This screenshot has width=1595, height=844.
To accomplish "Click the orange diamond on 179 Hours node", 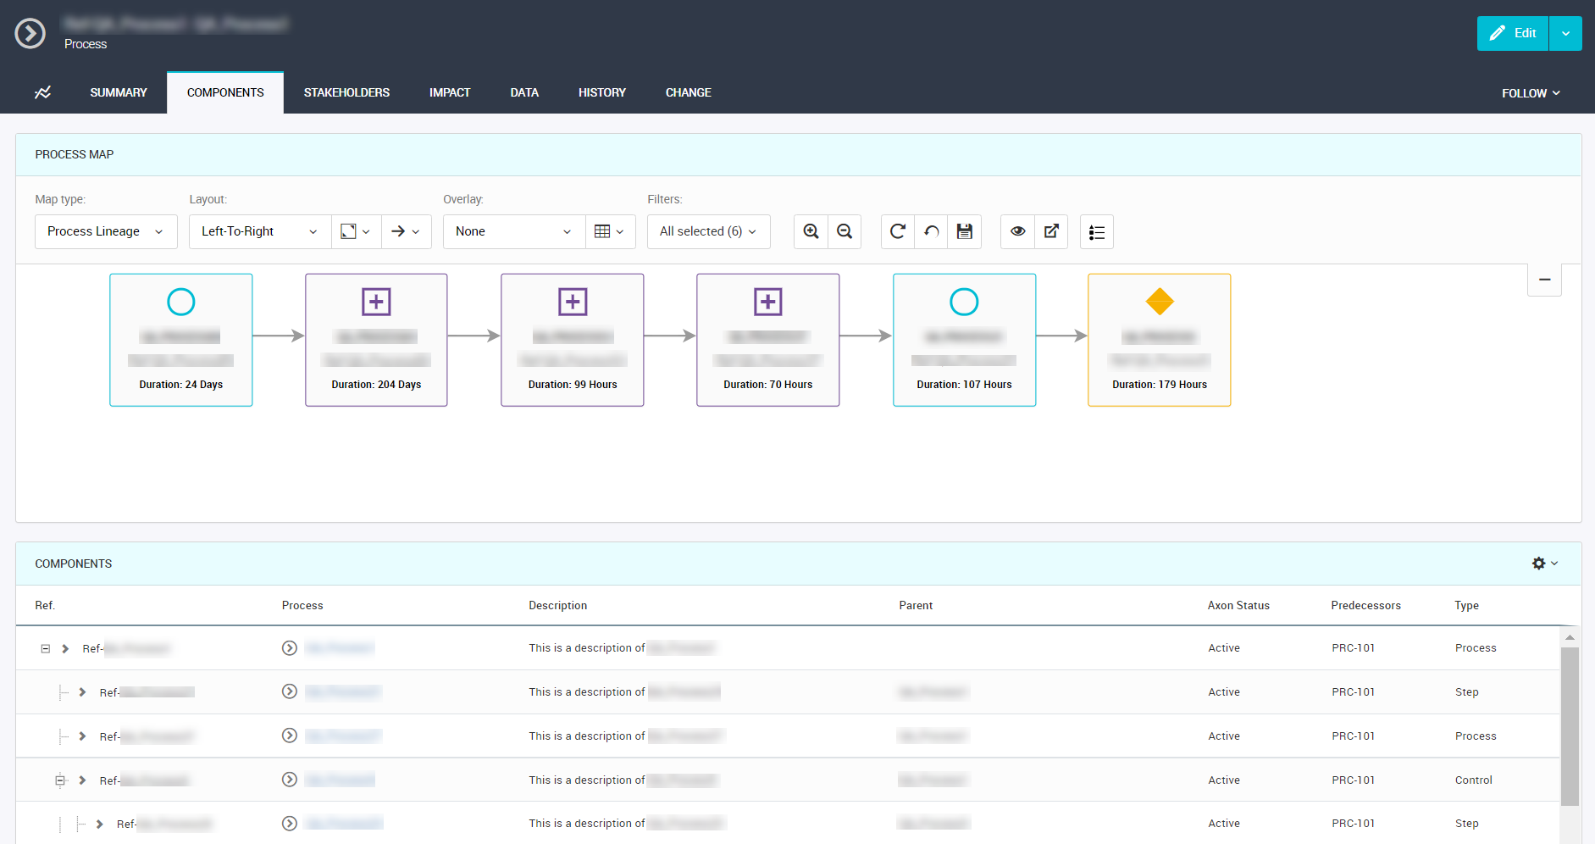I will (x=1160, y=302).
